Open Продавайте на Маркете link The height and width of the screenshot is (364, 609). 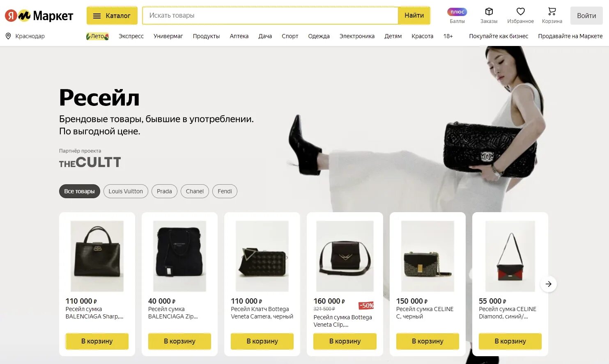(570, 36)
